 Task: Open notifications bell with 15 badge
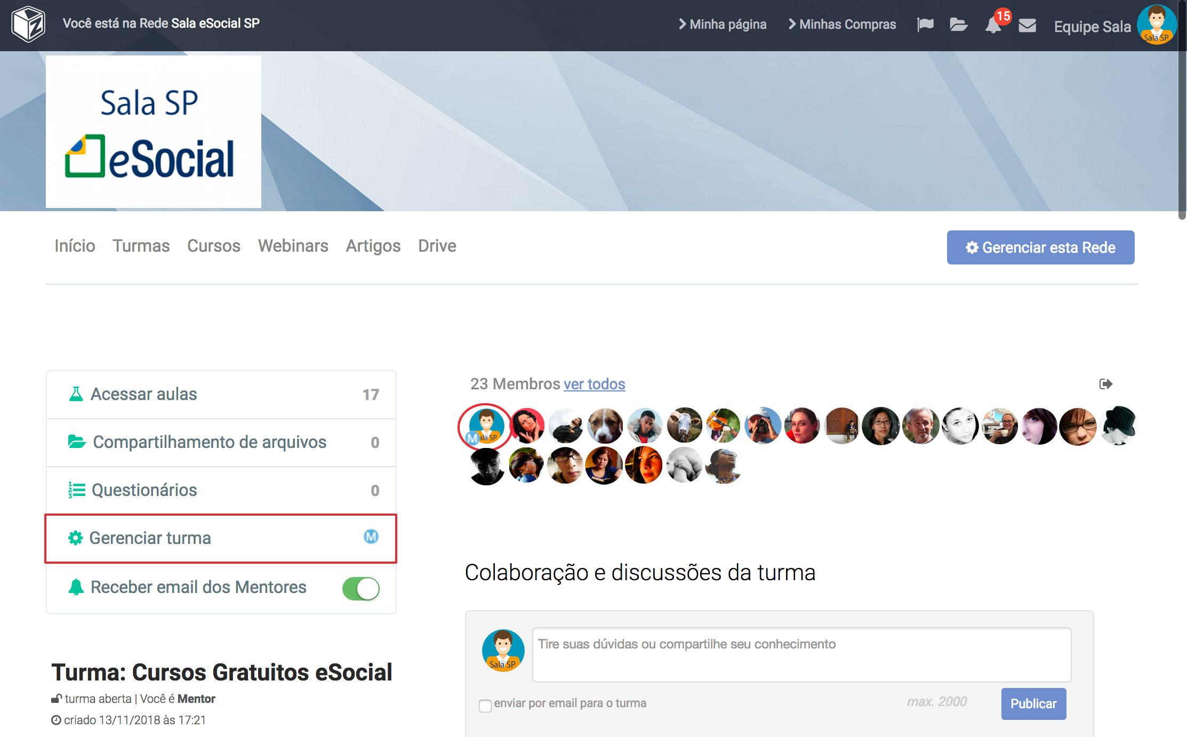point(993,25)
